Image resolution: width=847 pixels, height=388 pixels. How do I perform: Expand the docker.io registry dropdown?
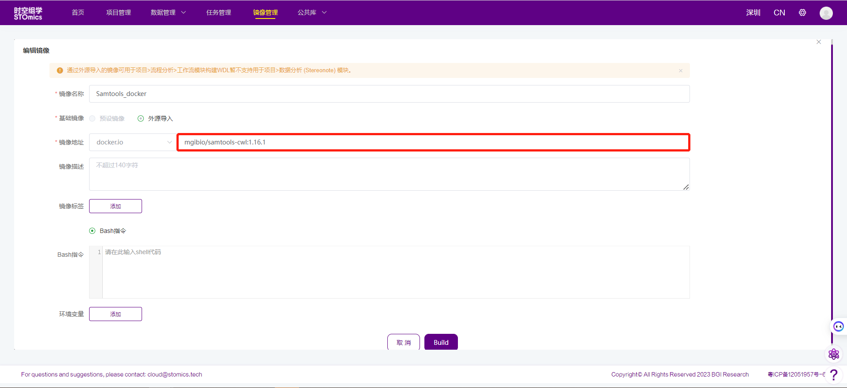[133, 142]
